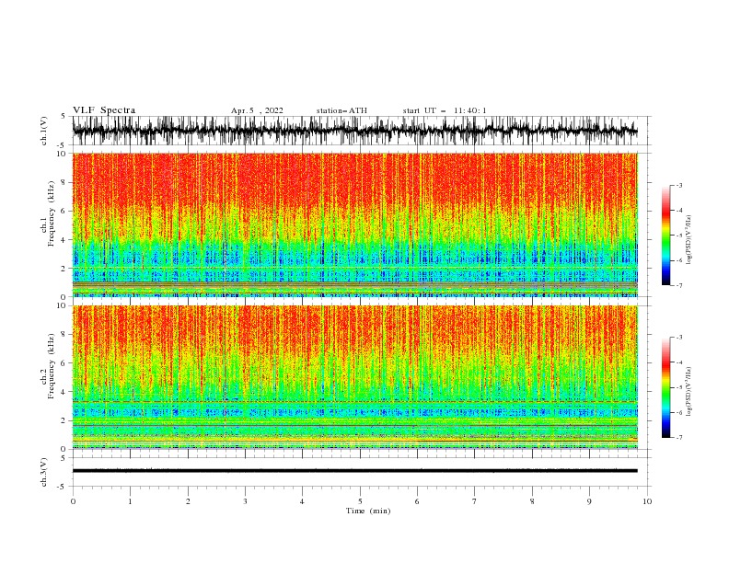Click the ch.1 'Frequency (kHz)' axis label

point(52,214)
